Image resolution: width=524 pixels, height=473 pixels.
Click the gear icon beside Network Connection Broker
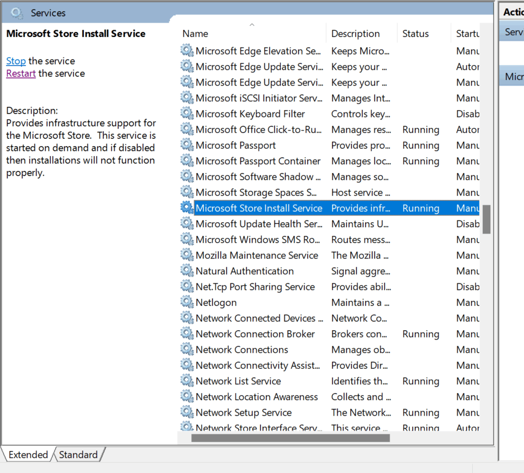click(x=187, y=334)
